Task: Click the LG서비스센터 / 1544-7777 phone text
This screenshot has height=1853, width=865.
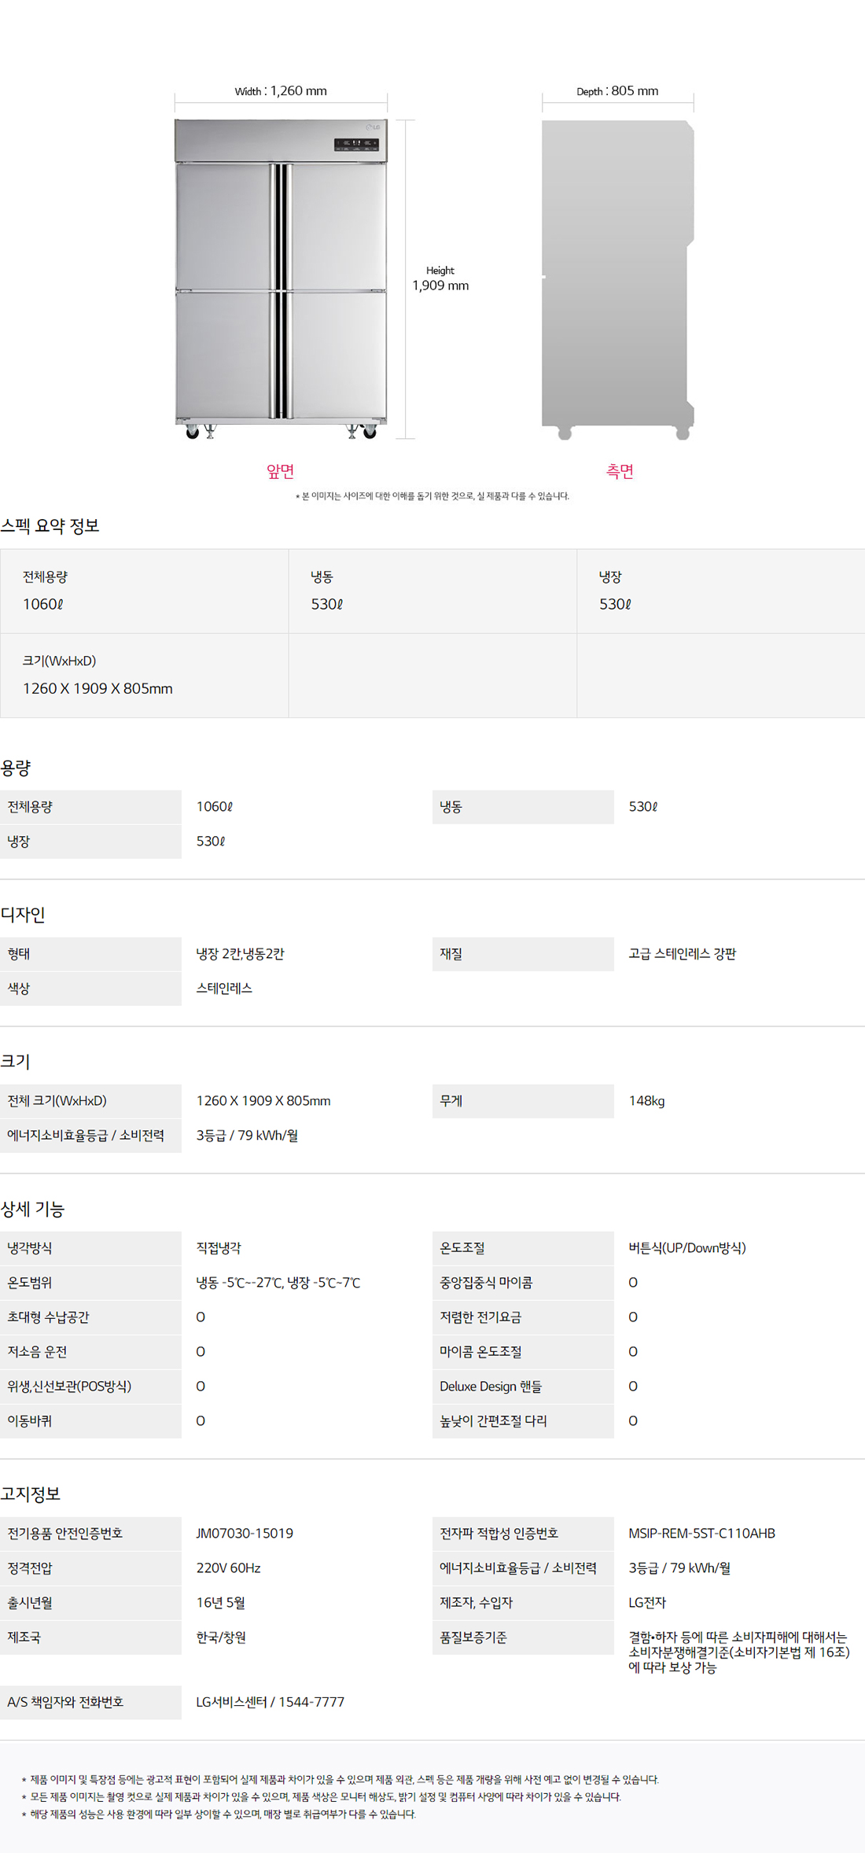Action: tap(270, 1702)
